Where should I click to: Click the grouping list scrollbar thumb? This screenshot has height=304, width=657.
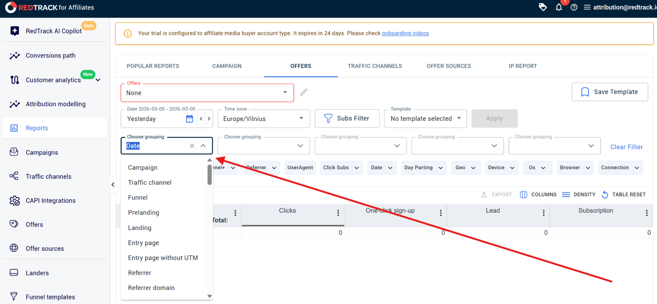click(210, 175)
